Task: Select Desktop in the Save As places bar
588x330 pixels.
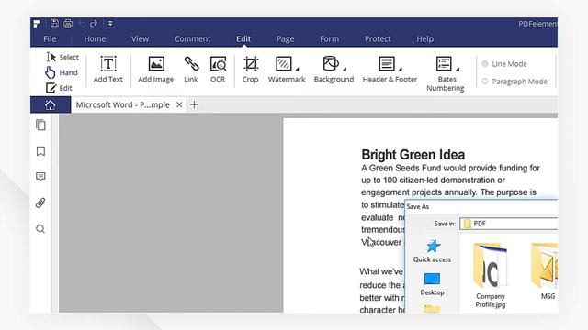Action: click(432, 284)
